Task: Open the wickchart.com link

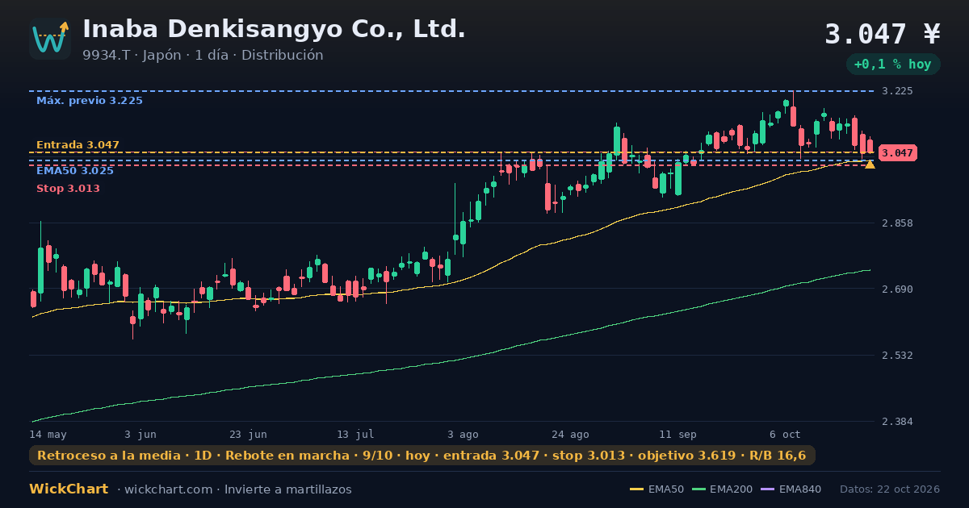Action: [167, 489]
